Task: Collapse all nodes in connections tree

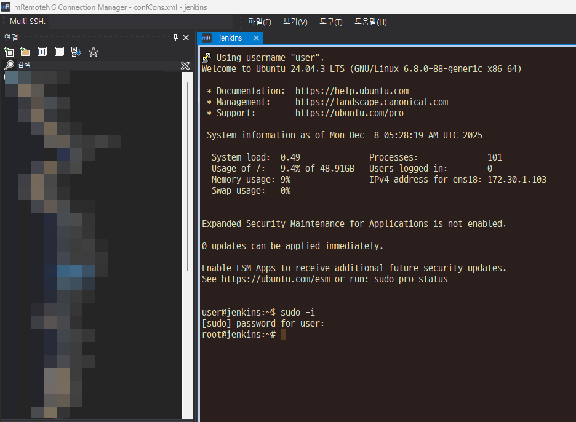Action: pos(59,52)
